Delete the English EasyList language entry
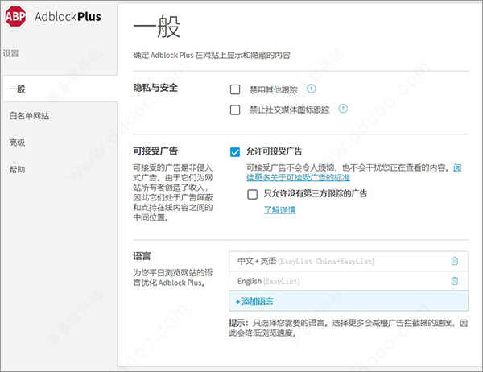This screenshot has width=483, height=372. coord(454,280)
